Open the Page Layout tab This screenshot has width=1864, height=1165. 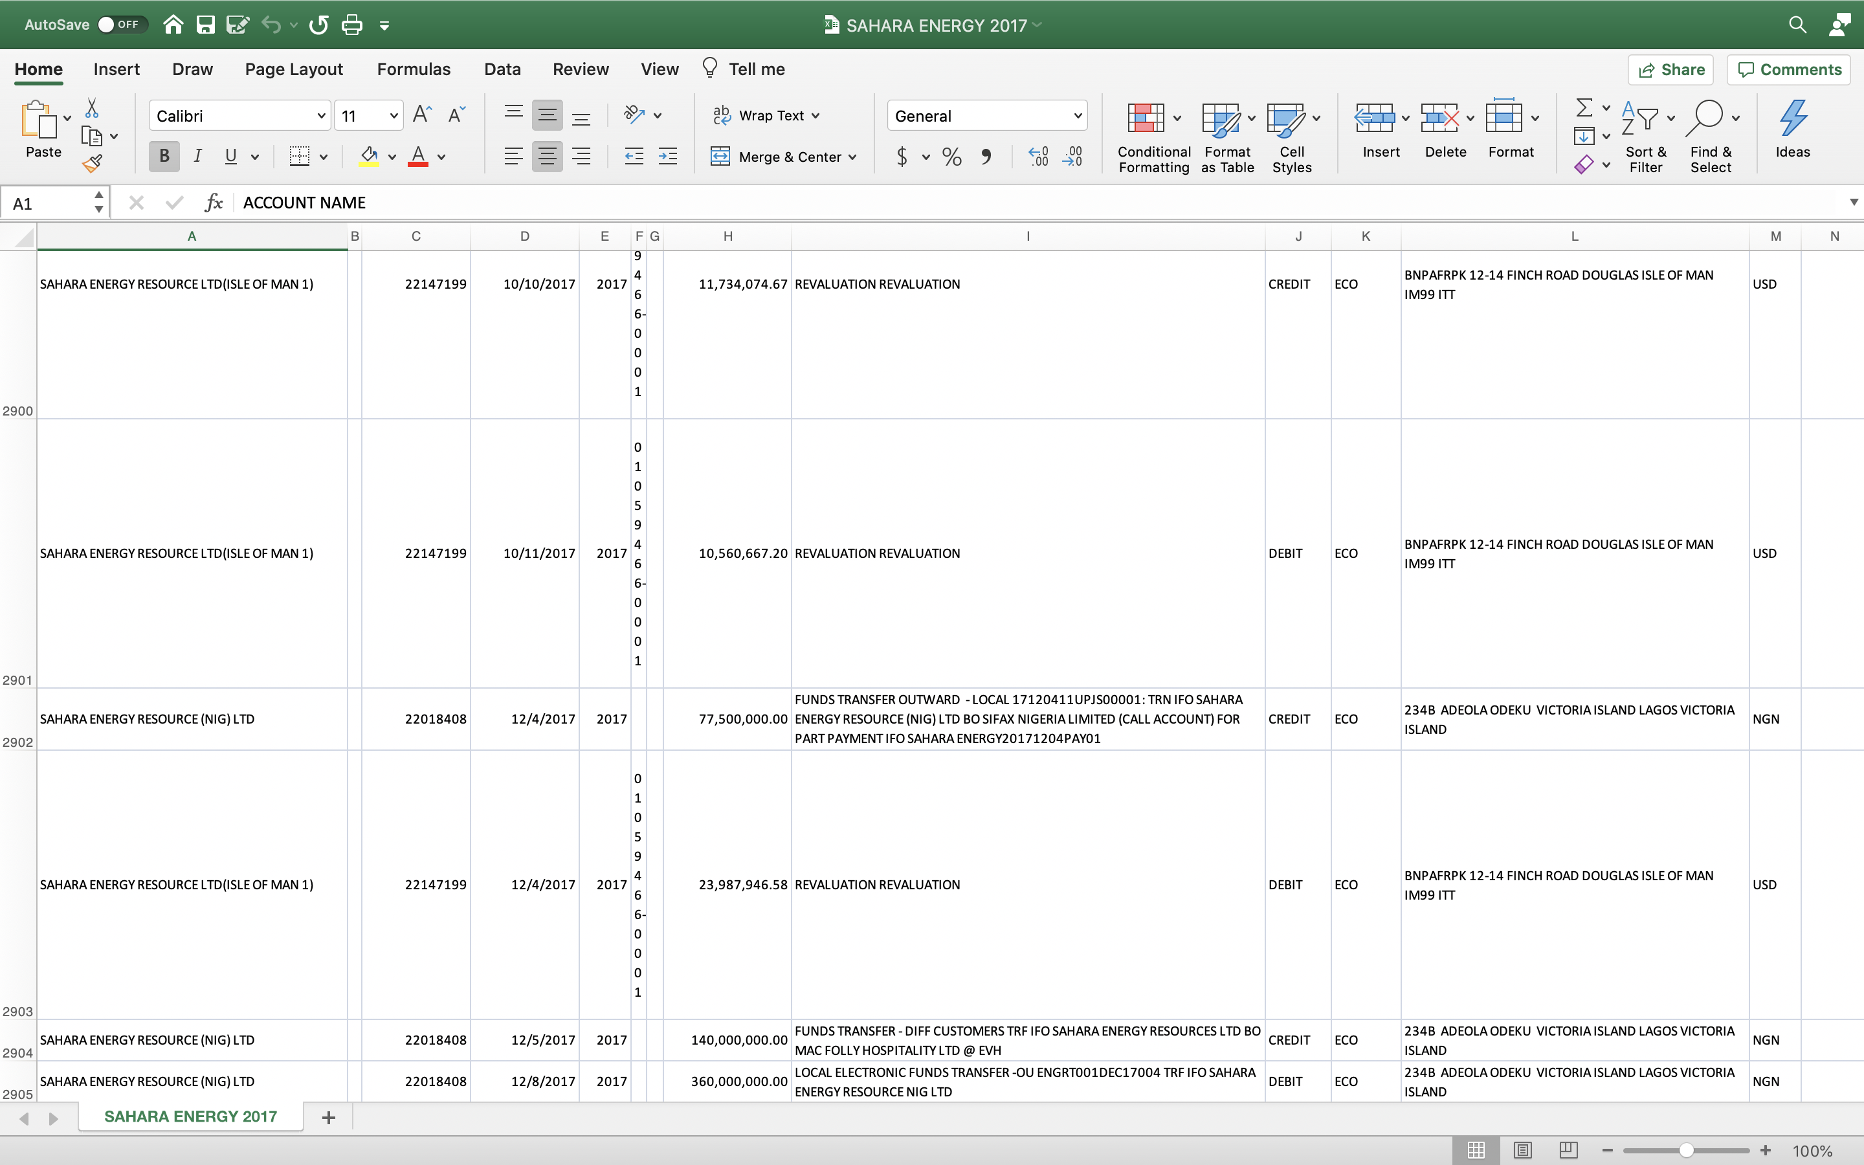[293, 69]
